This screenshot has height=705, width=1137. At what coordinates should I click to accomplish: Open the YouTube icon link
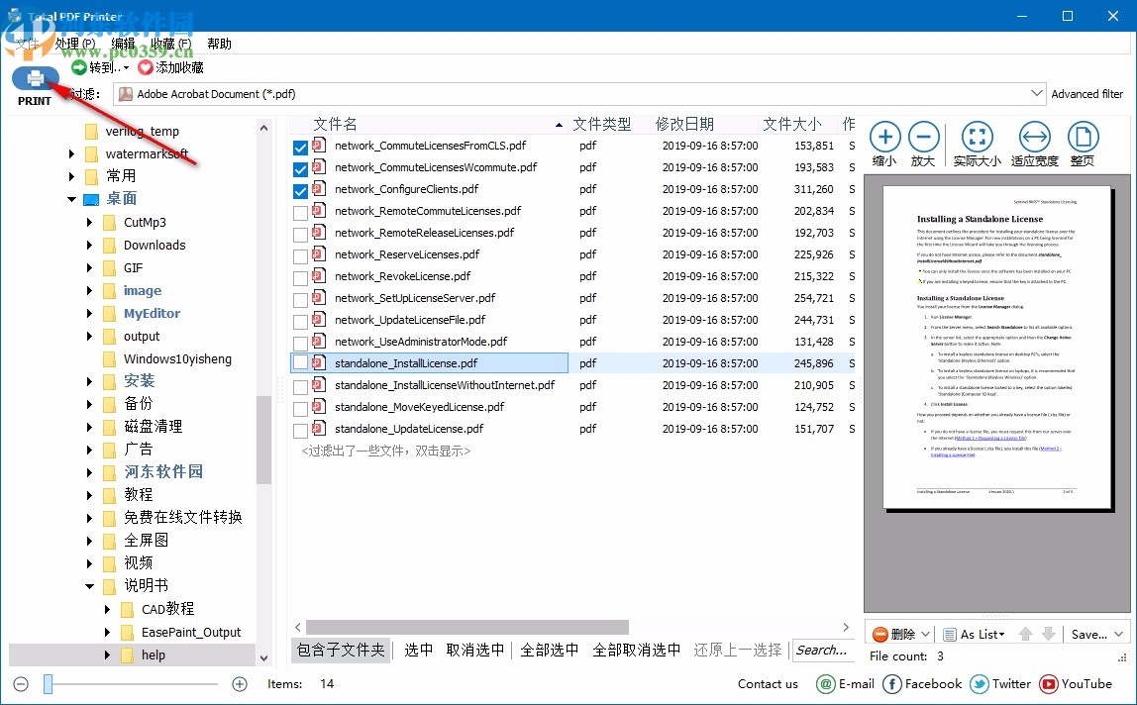[1049, 684]
